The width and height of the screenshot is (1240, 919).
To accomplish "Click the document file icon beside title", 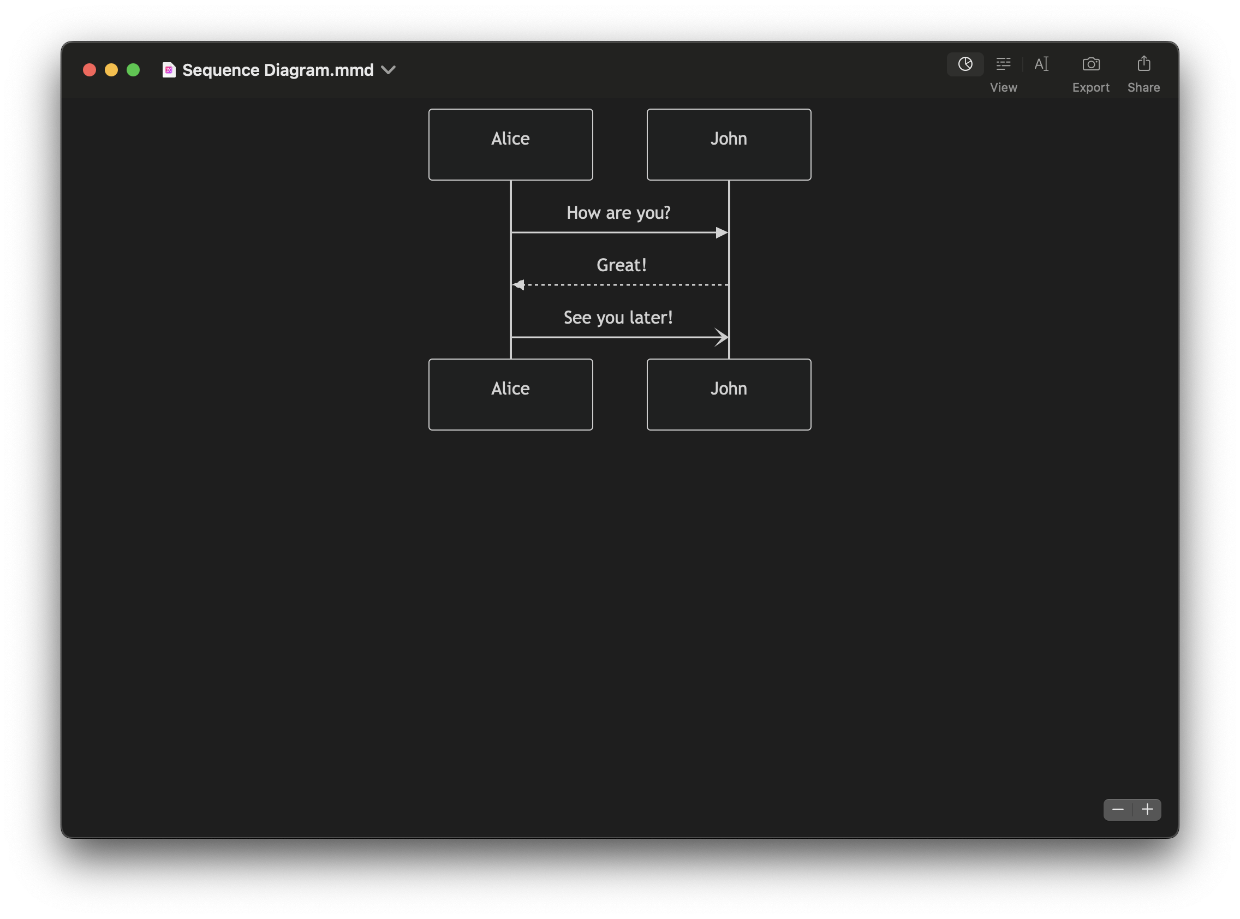I will [169, 70].
